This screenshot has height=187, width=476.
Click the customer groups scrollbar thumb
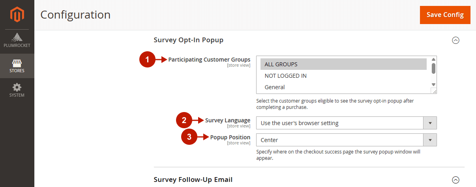[x=433, y=68]
